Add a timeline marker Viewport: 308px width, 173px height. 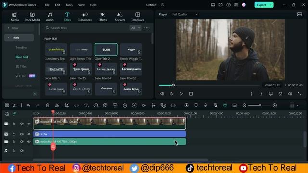(196, 105)
